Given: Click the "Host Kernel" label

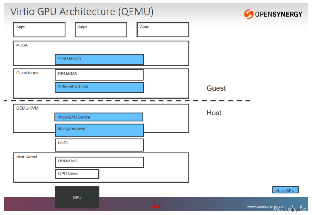Looking at the screenshot, I should click(x=27, y=157).
